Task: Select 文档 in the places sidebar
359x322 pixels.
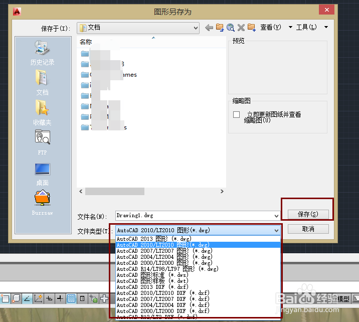Action: click(x=42, y=83)
